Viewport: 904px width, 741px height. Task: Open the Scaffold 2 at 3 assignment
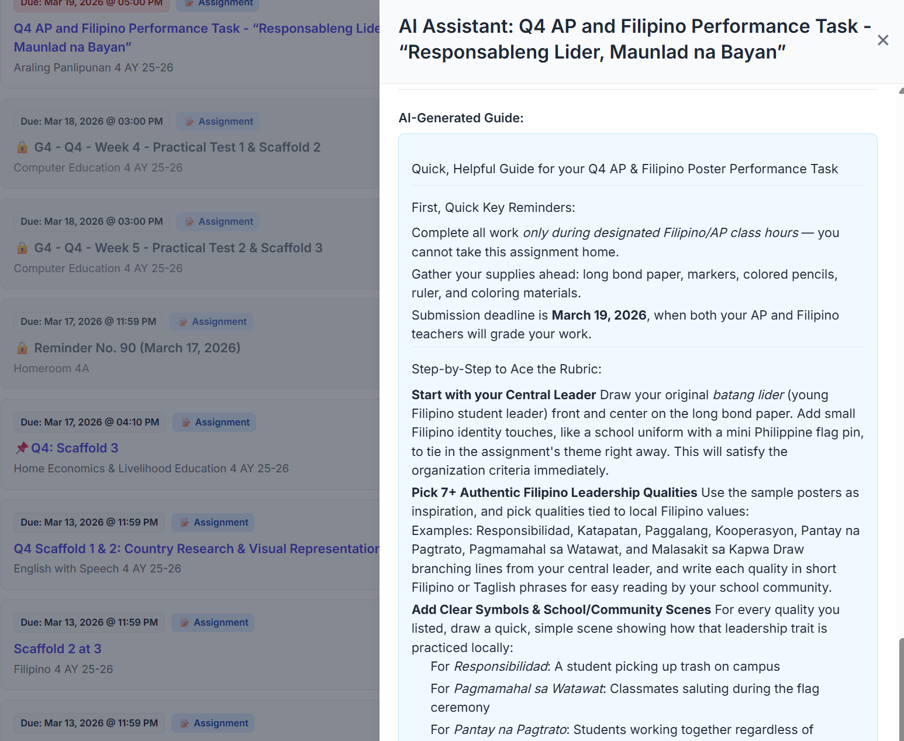tap(57, 649)
